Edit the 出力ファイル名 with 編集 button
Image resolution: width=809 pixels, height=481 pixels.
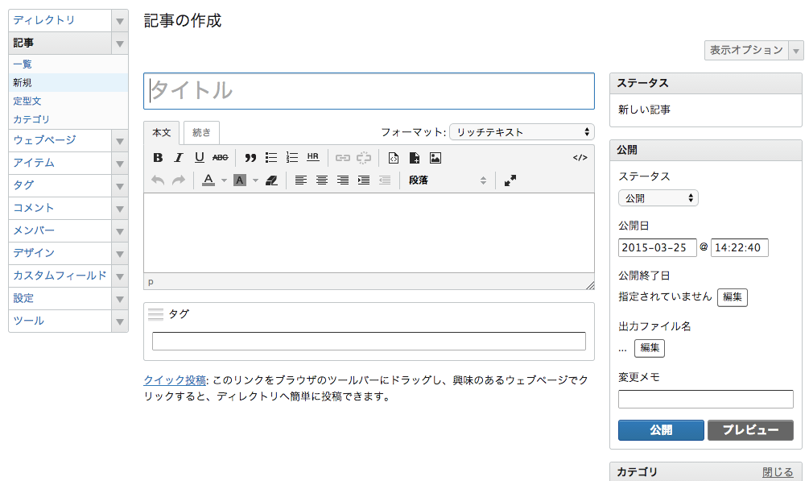pos(650,348)
